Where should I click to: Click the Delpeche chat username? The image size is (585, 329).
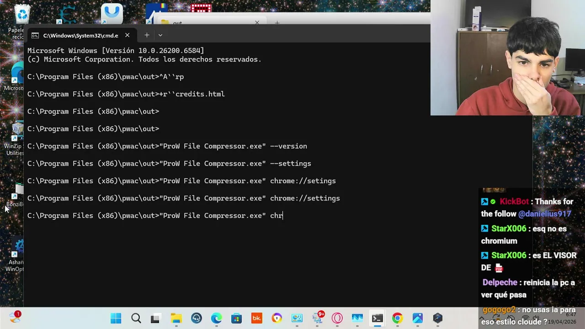click(x=500, y=282)
